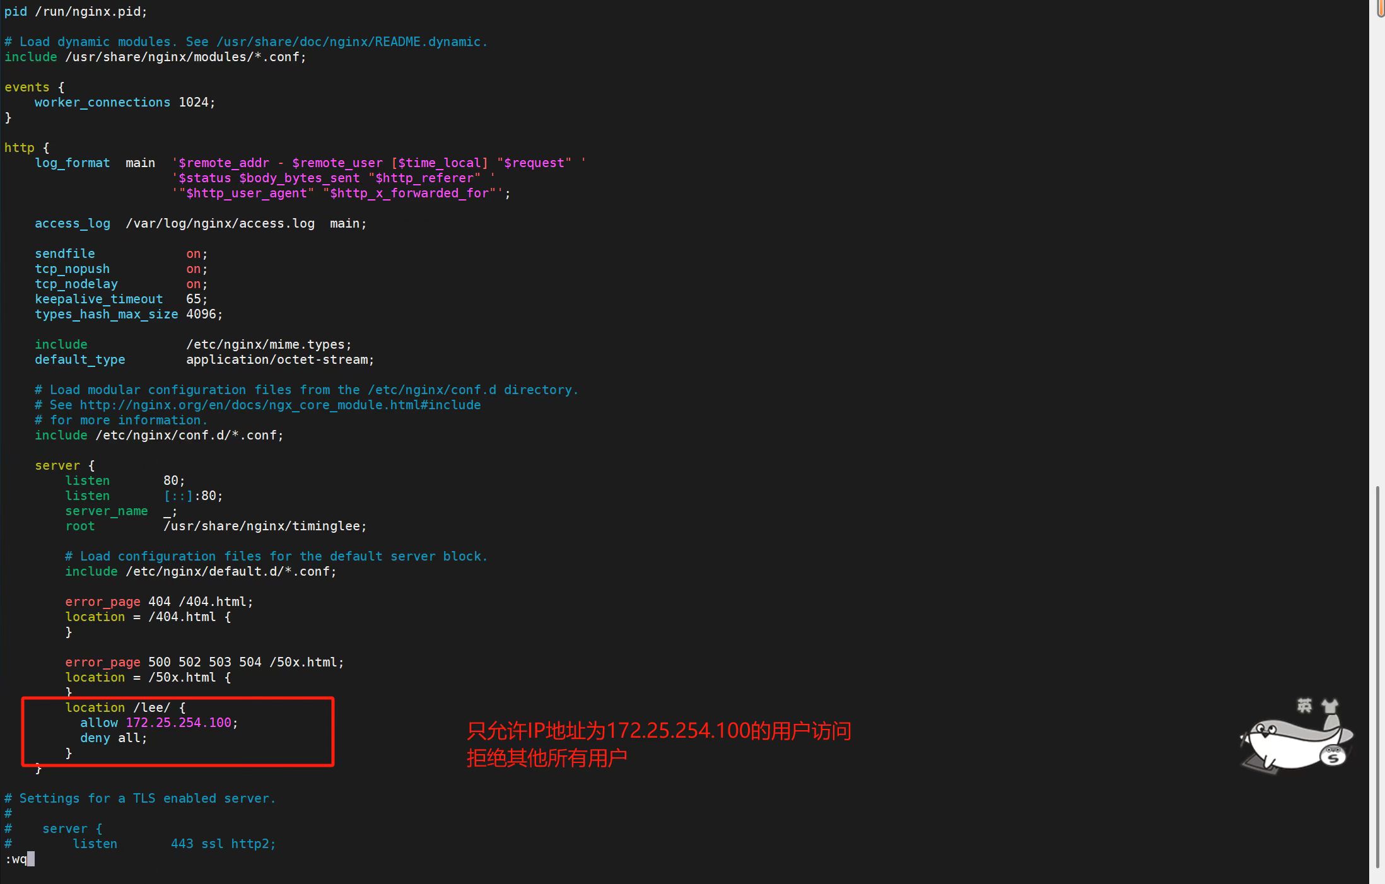Click the root path /usr/share/nginx/timinglee
The image size is (1385, 884).
coord(264,526)
